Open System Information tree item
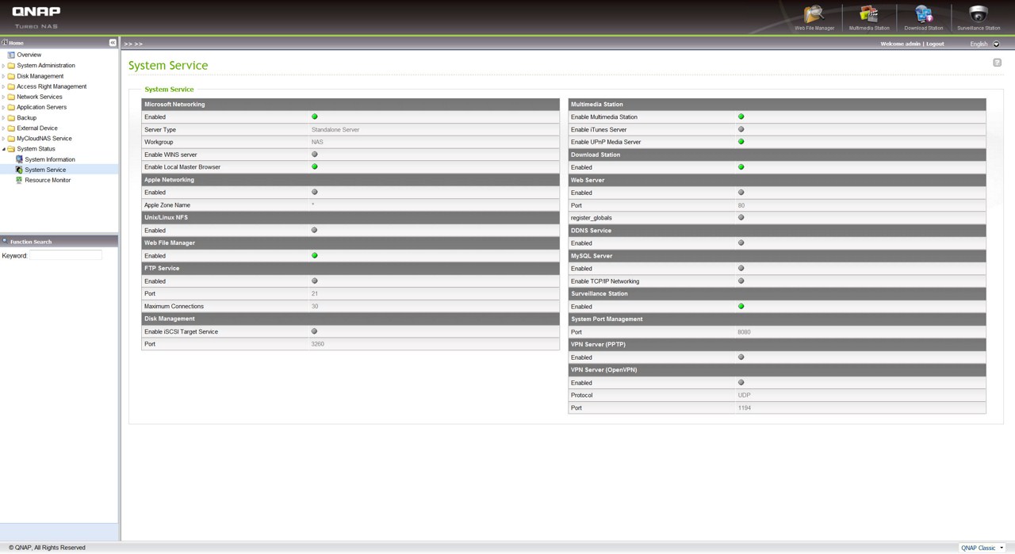 50,159
